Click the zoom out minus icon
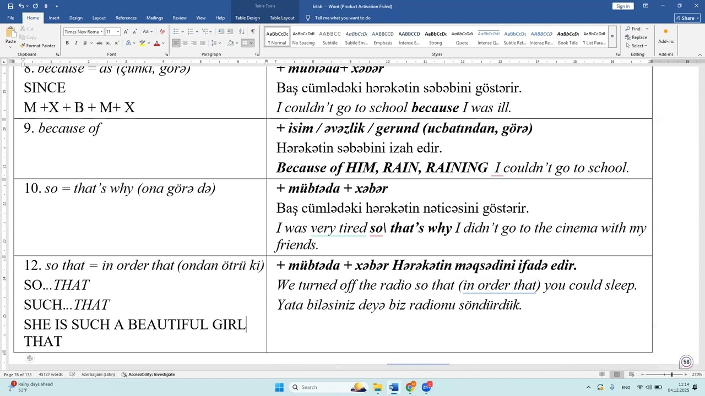The width and height of the screenshot is (705, 396). [x=643, y=375]
